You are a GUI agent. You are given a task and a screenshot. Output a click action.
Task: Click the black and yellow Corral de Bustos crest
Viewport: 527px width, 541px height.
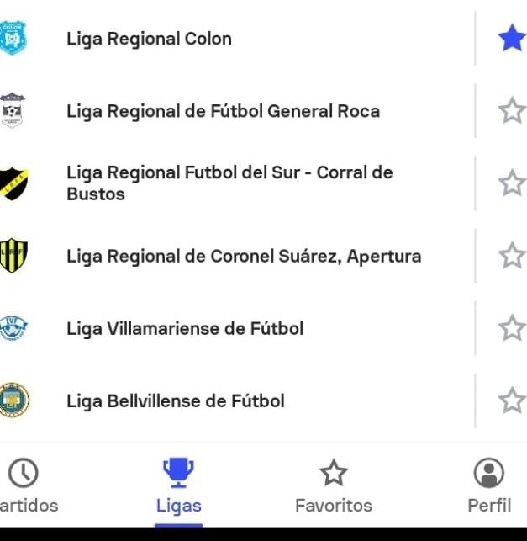pyautogui.click(x=13, y=183)
